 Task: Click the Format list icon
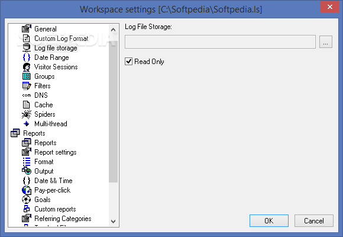pyautogui.click(x=27, y=162)
